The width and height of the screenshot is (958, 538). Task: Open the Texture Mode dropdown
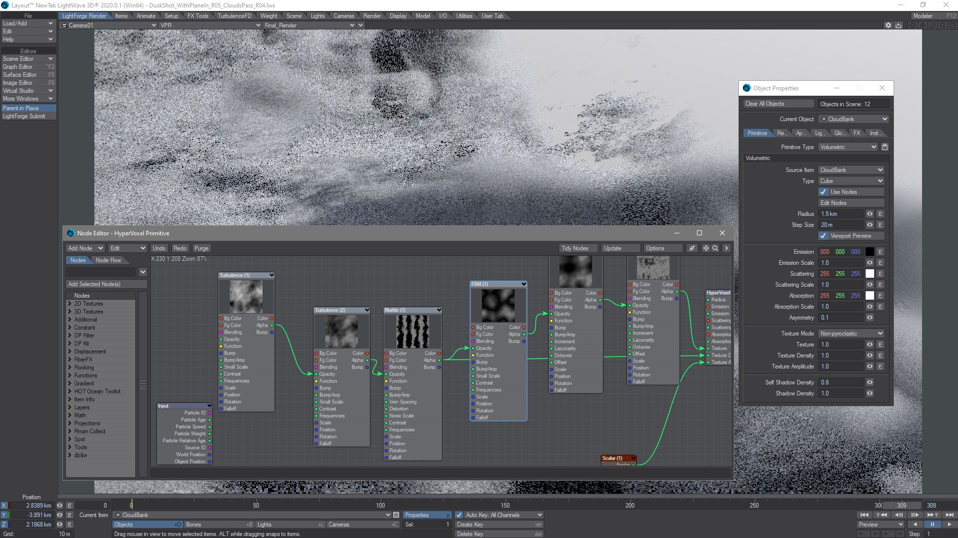851,334
